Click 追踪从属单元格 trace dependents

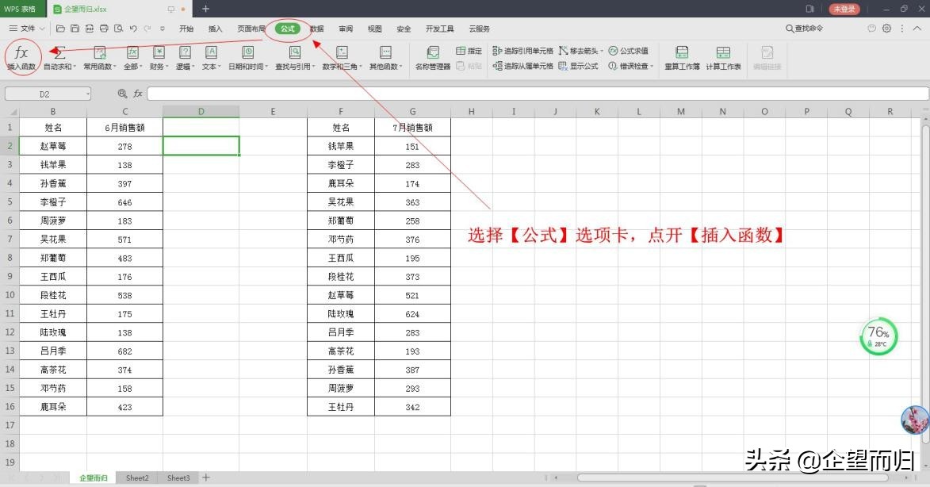[x=523, y=66]
